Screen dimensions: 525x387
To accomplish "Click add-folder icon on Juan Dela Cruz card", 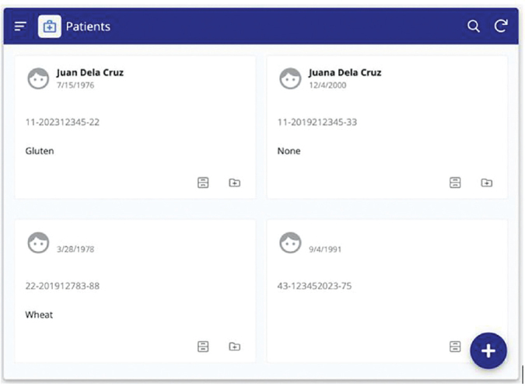I will (x=234, y=183).
